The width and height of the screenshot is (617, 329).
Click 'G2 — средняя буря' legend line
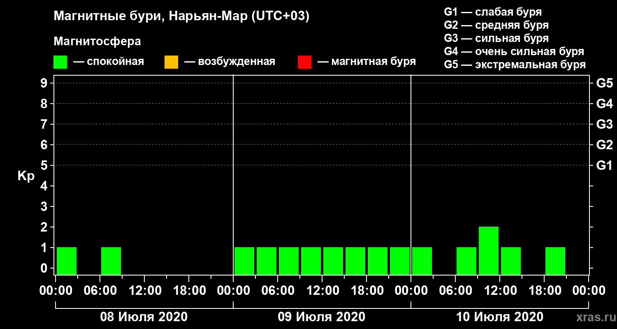pyautogui.click(x=496, y=25)
